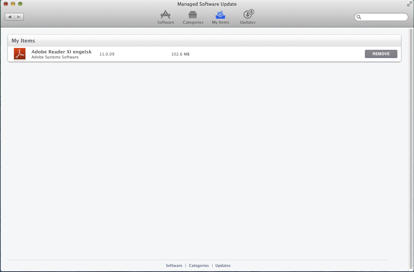Image resolution: width=414 pixels, height=272 pixels.
Task: Follow the Updates link in the footer
Action: [223, 266]
